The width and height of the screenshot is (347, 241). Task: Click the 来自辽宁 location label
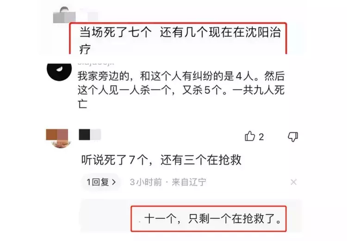coord(189,182)
